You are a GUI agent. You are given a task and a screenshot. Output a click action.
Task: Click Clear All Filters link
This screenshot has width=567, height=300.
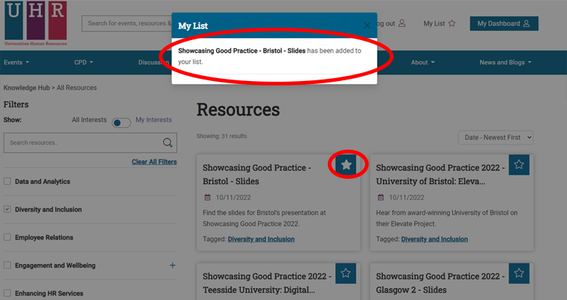tap(154, 162)
